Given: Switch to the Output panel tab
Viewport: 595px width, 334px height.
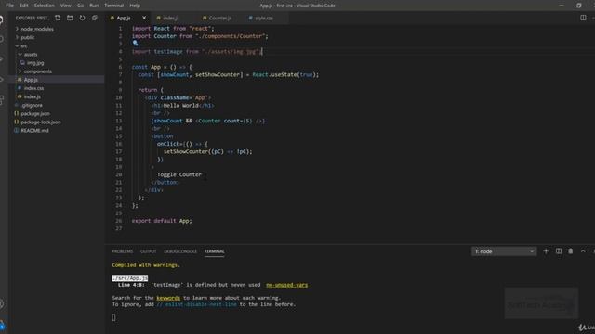Looking at the screenshot, I should tap(149, 251).
